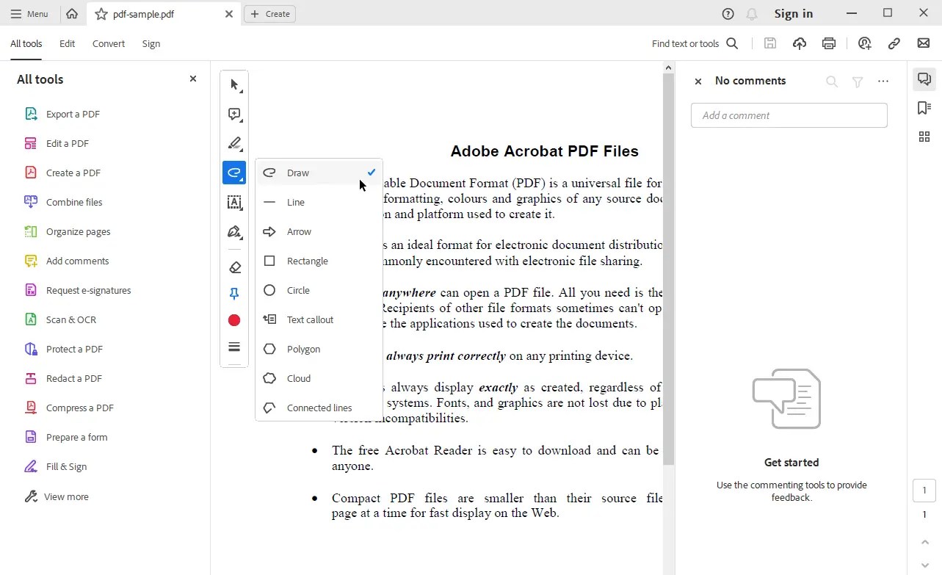This screenshot has width=942, height=575.
Task: Click the upload to cloud icon
Action: pyautogui.click(x=800, y=43)
